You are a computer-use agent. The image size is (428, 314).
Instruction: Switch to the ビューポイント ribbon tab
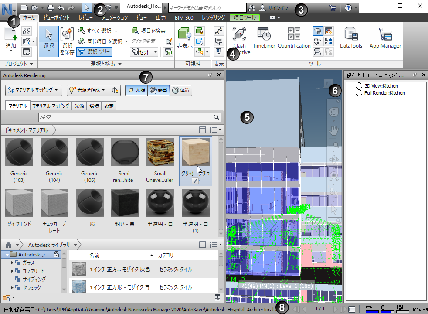click(57, 18)
